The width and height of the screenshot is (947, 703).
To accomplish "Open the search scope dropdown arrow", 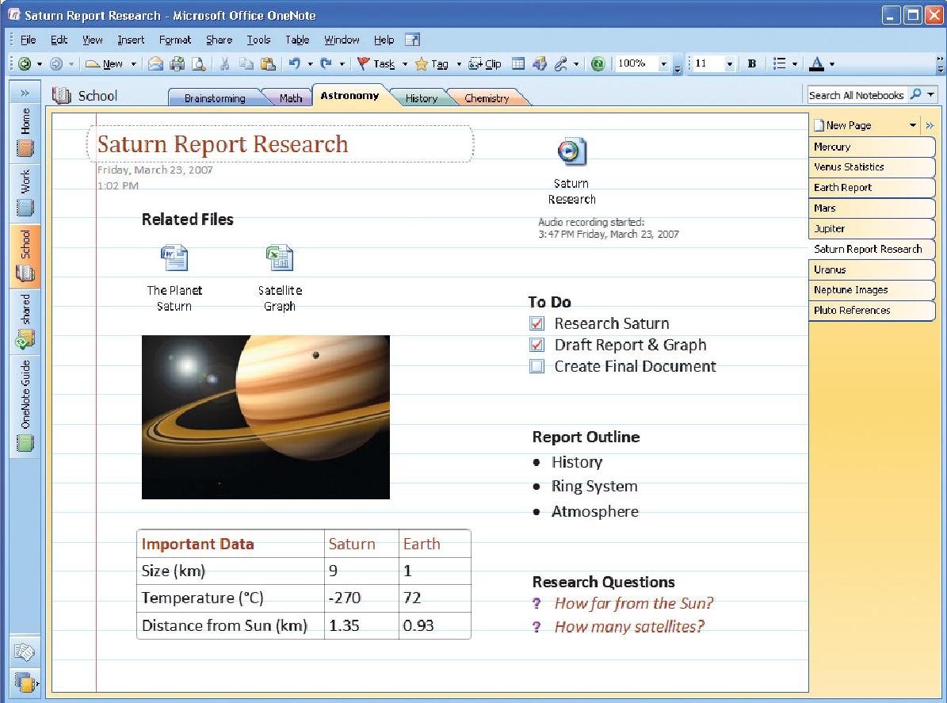I will point(930,95).
